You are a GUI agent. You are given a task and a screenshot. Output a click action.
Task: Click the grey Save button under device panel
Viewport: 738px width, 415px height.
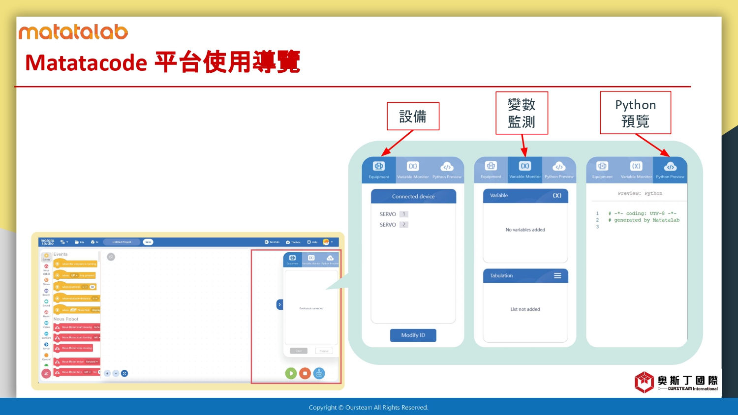(x=299, y=351)
